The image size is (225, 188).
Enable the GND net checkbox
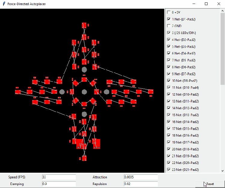pos(169,26)
